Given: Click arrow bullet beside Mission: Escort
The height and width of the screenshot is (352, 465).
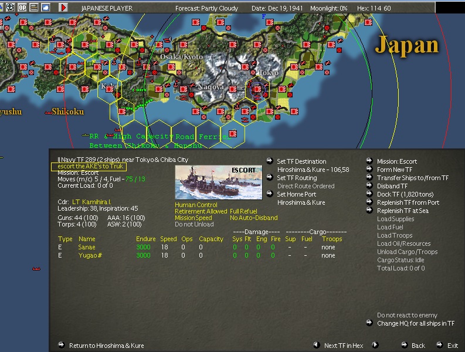Looking at the screenshot, I should [369, 161].
